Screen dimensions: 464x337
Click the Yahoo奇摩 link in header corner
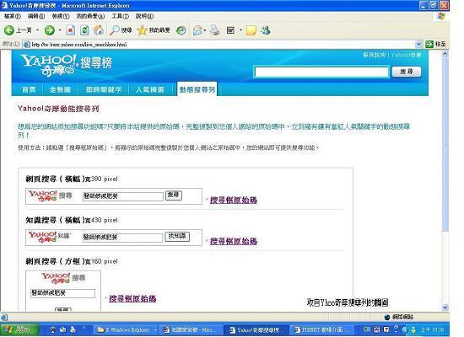click(x=407, y=55)
